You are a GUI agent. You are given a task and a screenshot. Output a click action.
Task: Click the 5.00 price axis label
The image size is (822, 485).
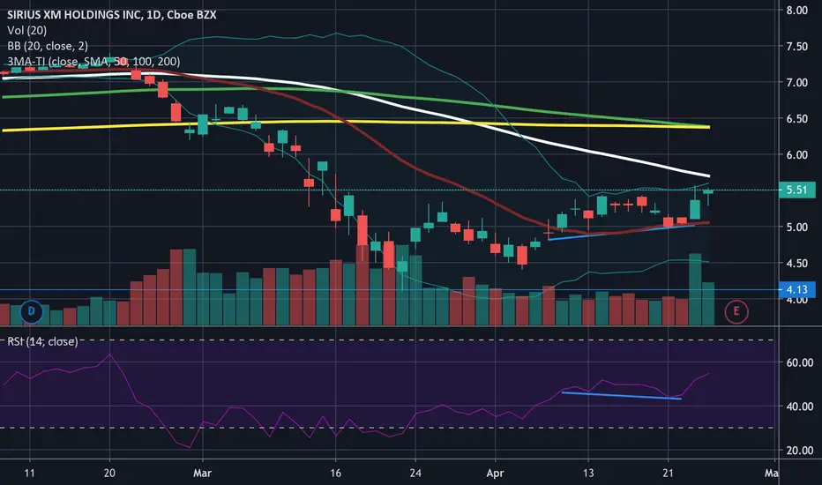tap(796, 227)
